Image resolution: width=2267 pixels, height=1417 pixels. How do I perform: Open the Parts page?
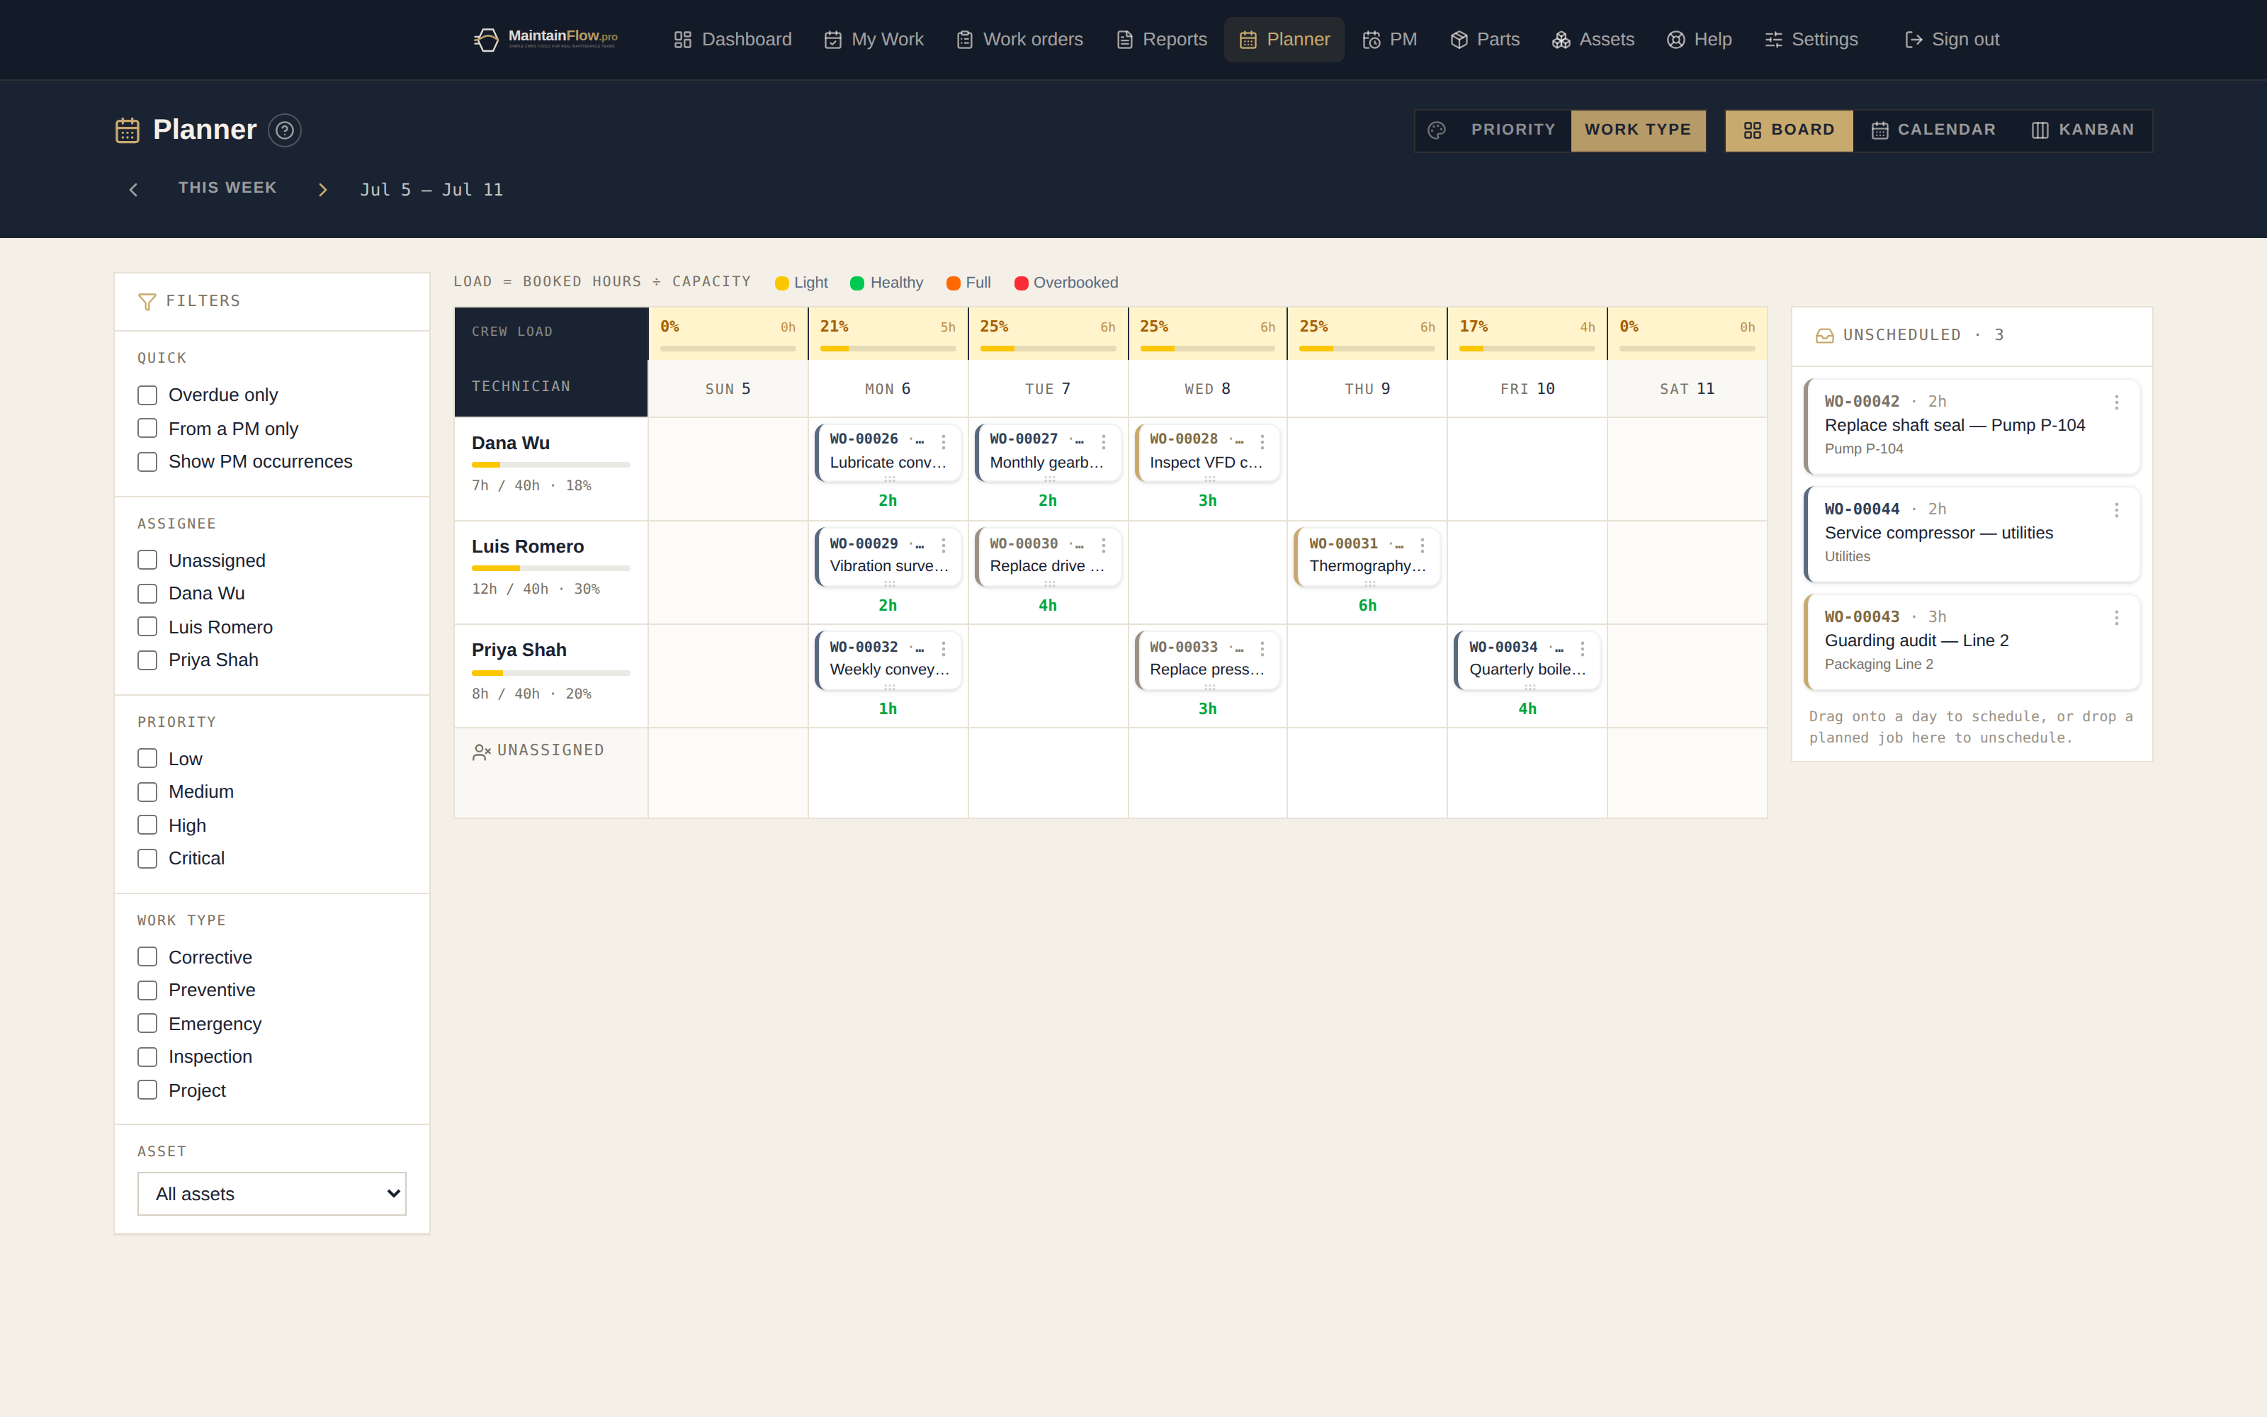(1485, 40)
